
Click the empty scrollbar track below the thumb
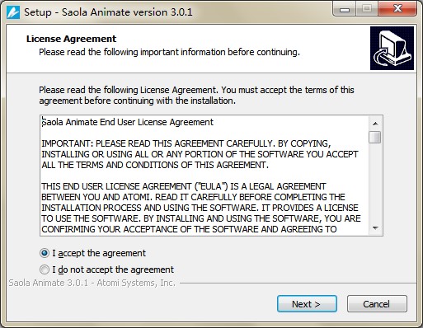(375, 183)
